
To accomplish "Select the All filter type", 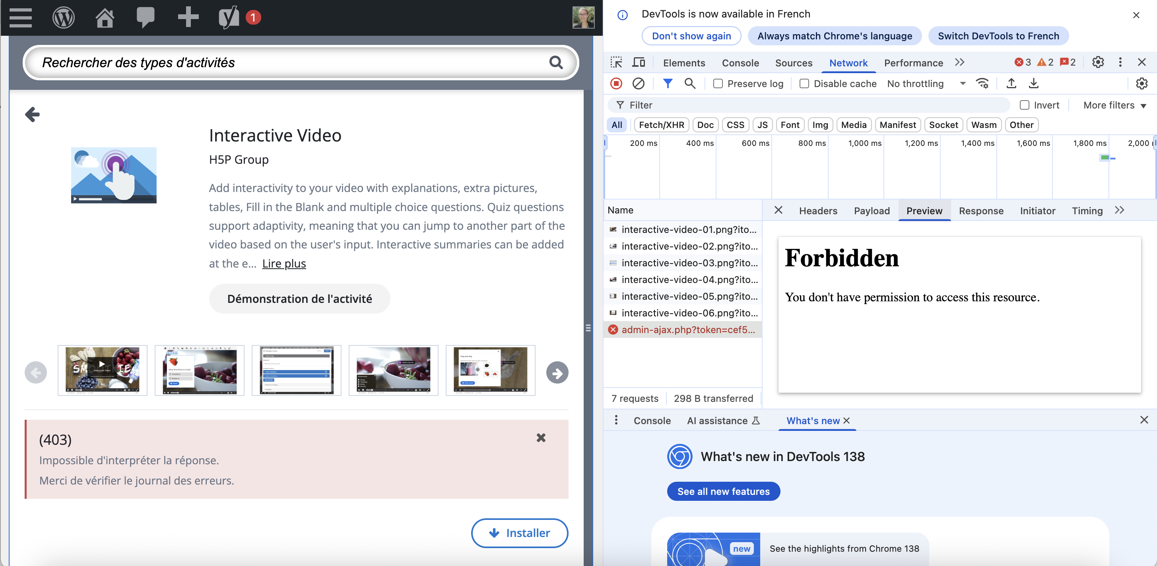I will [617, 125].
